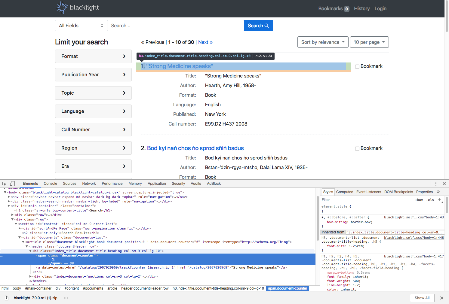Click the Blacklight logo
This screenshot has height=304, width=449.
78,8
